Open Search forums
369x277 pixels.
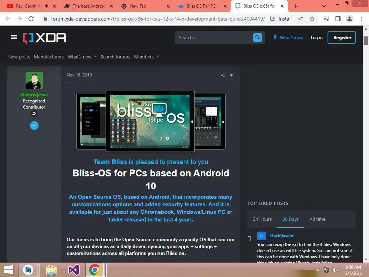coord(115,57)
